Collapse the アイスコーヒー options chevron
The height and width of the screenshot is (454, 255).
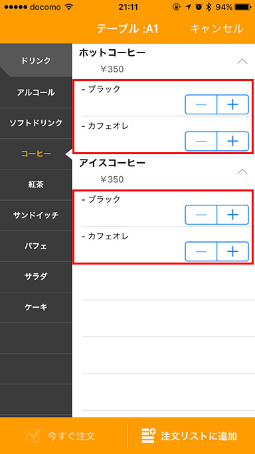pyautogui.click(x=242, y=171)
